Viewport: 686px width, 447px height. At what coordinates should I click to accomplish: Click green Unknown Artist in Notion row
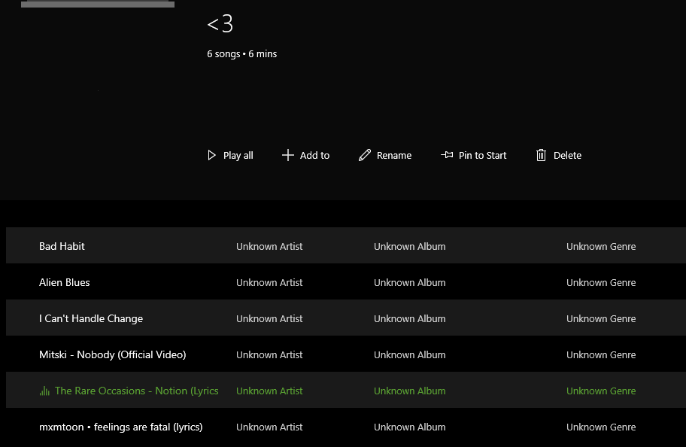(269, 391)
